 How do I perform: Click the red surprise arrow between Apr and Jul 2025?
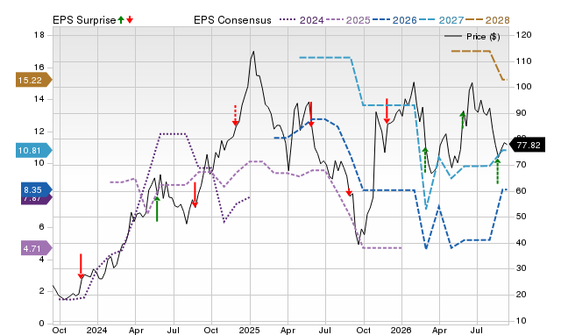pyautogui.click(x=311, y=115)
